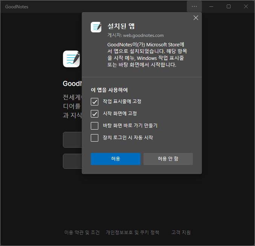
Task: Click the 허용 안 함 button
Action: coord(168,159)
